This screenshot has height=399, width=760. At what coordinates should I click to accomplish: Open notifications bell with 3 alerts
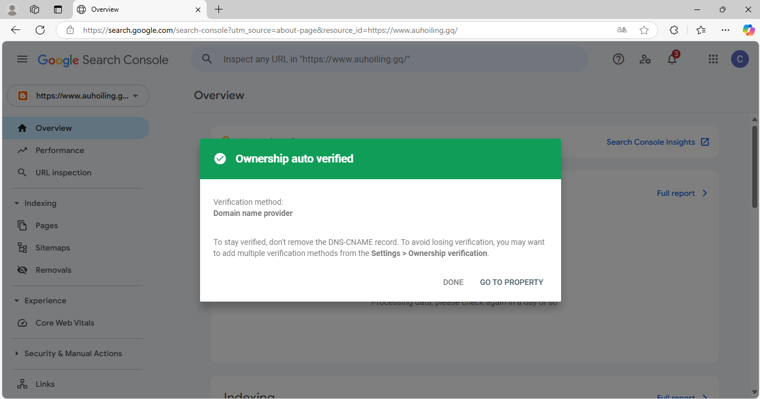[x=673, y=58]
